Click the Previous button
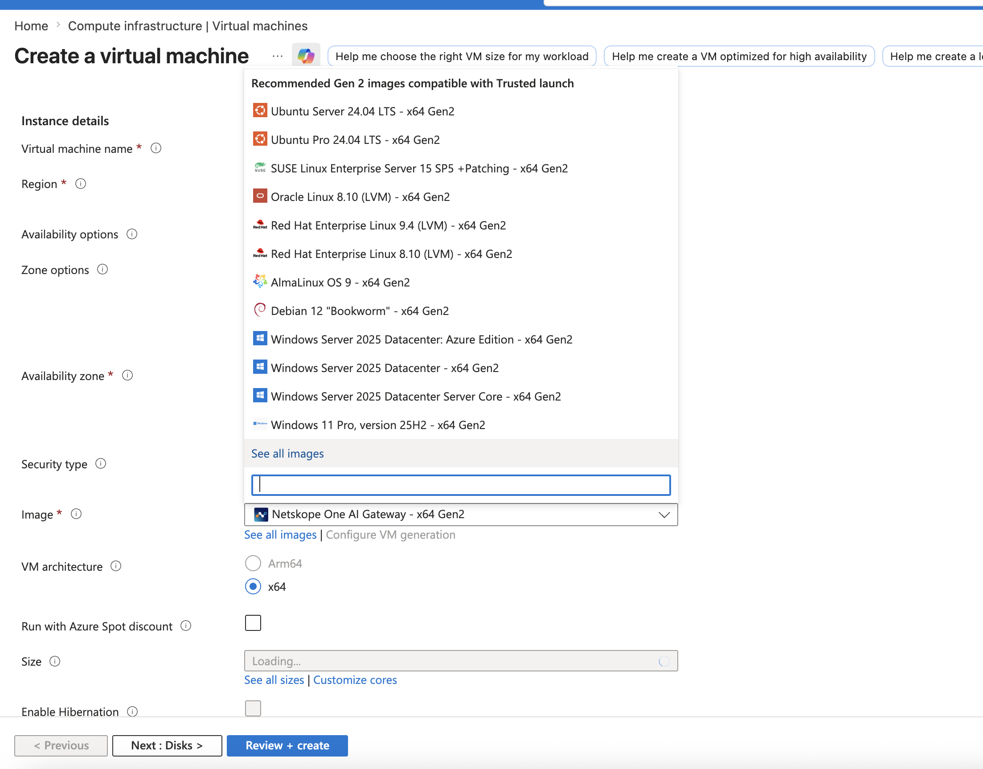983x769 pixels. pyautogui.click(x=61, y=745)
